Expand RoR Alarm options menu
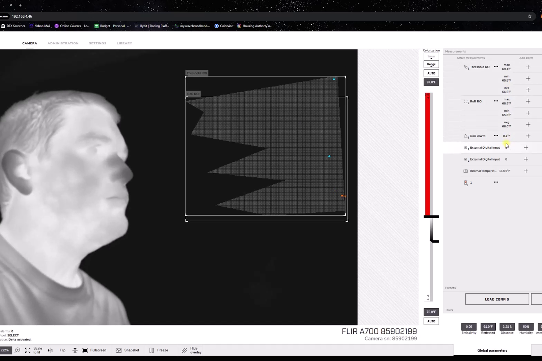Screen dimensions: 542x361 click(496, 136)
